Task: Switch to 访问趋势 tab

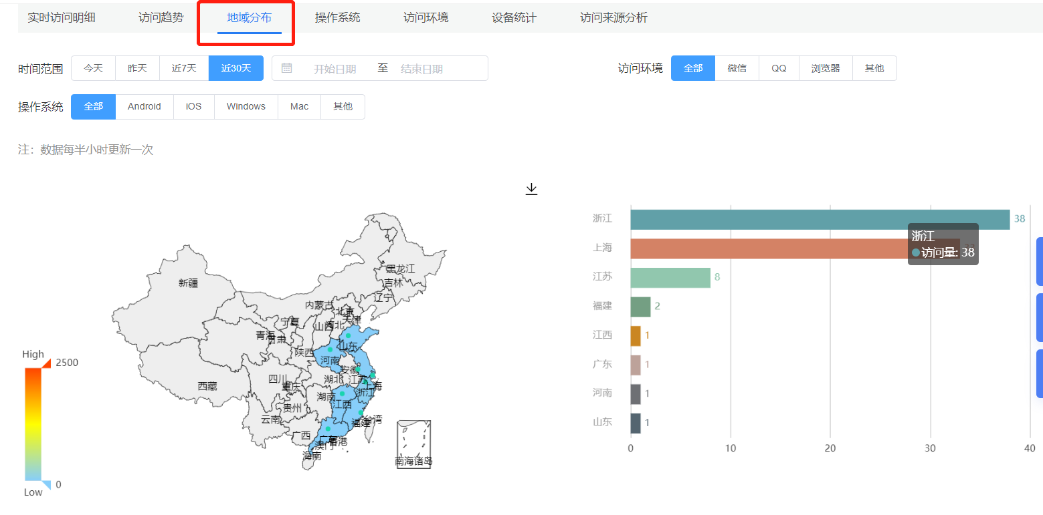Action: coord(161,18)
